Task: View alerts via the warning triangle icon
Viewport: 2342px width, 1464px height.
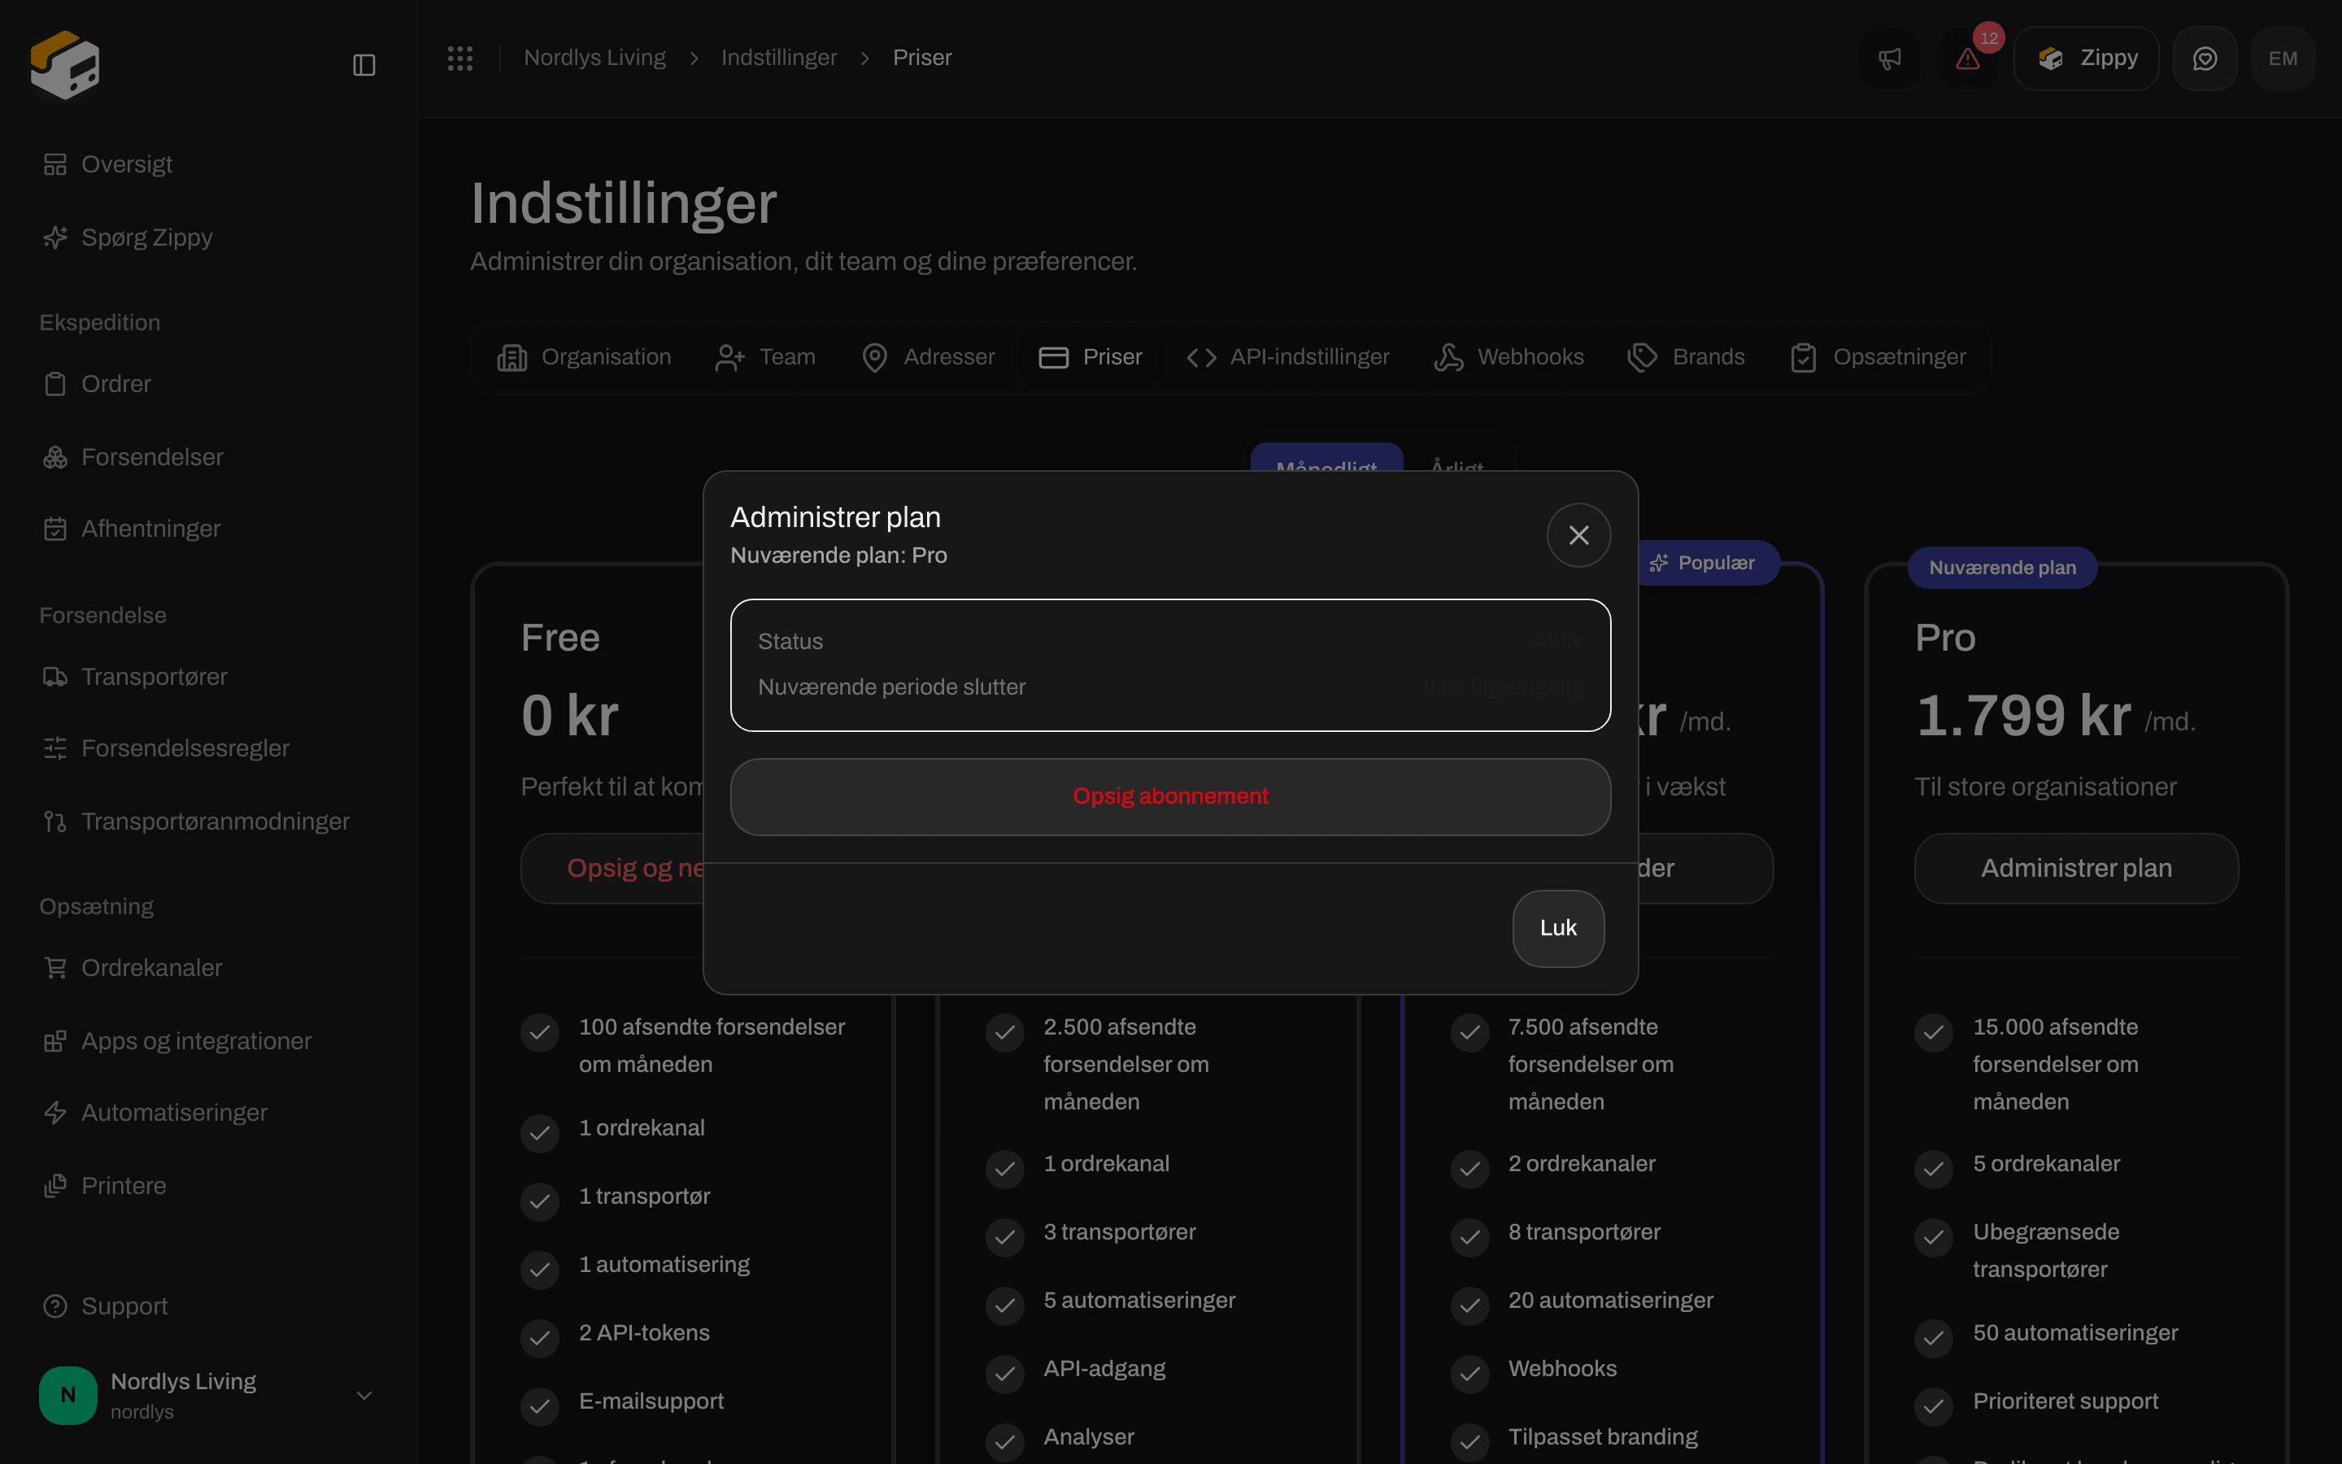Action: (x=1967, y=58)
